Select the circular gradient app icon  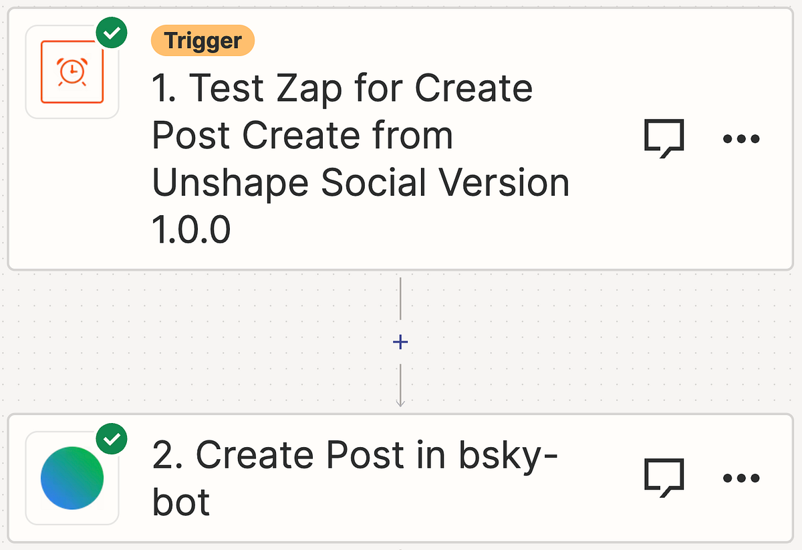click(x=72, y=476)
